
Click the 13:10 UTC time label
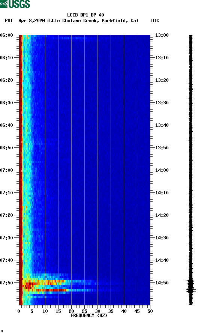(x=162, y=58)
